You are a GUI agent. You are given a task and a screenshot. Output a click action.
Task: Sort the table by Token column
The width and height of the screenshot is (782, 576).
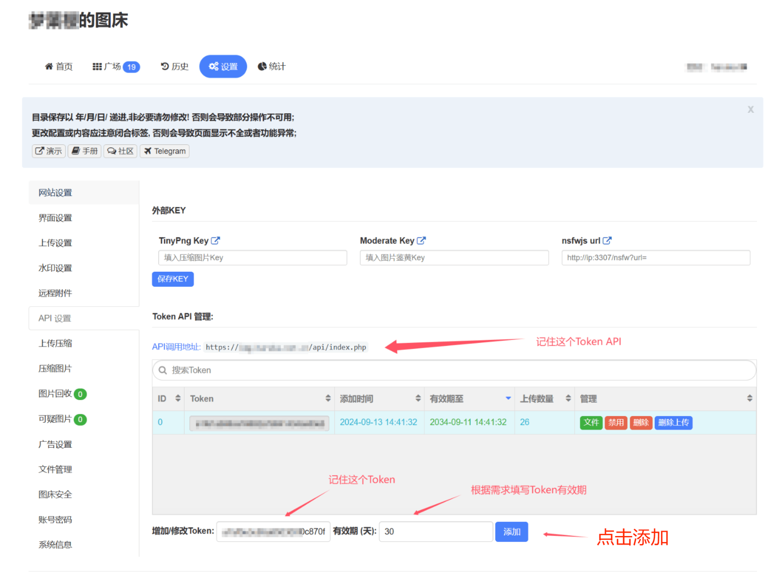[x=259, y=399]
